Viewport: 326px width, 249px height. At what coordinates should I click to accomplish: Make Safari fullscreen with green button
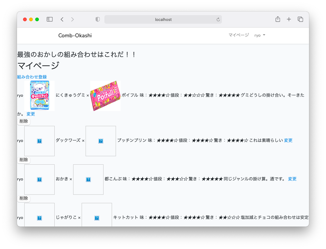click(x=37, y=19)
